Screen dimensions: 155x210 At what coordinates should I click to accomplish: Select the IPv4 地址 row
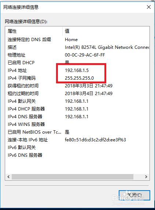coord(77,70)
